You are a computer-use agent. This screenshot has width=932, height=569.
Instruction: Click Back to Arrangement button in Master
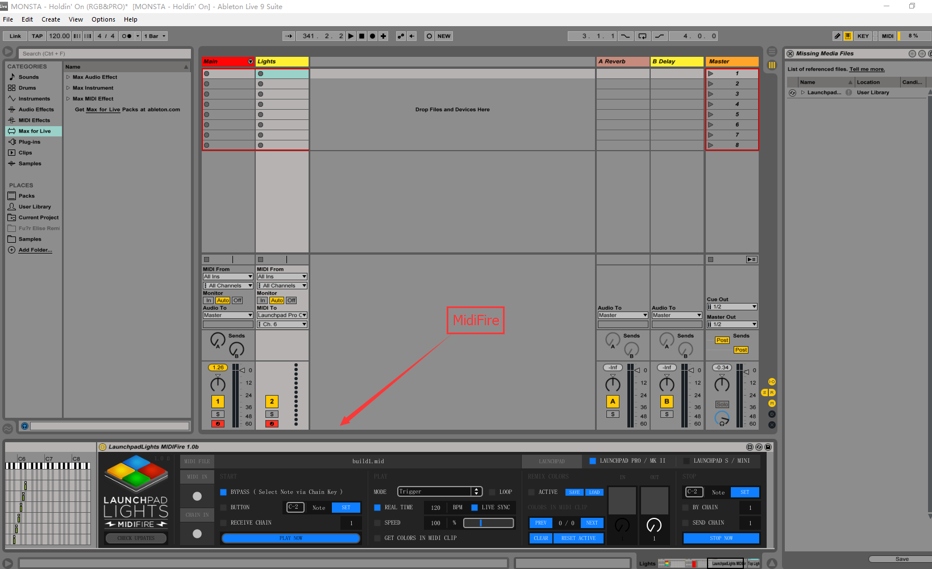(751, 259)
